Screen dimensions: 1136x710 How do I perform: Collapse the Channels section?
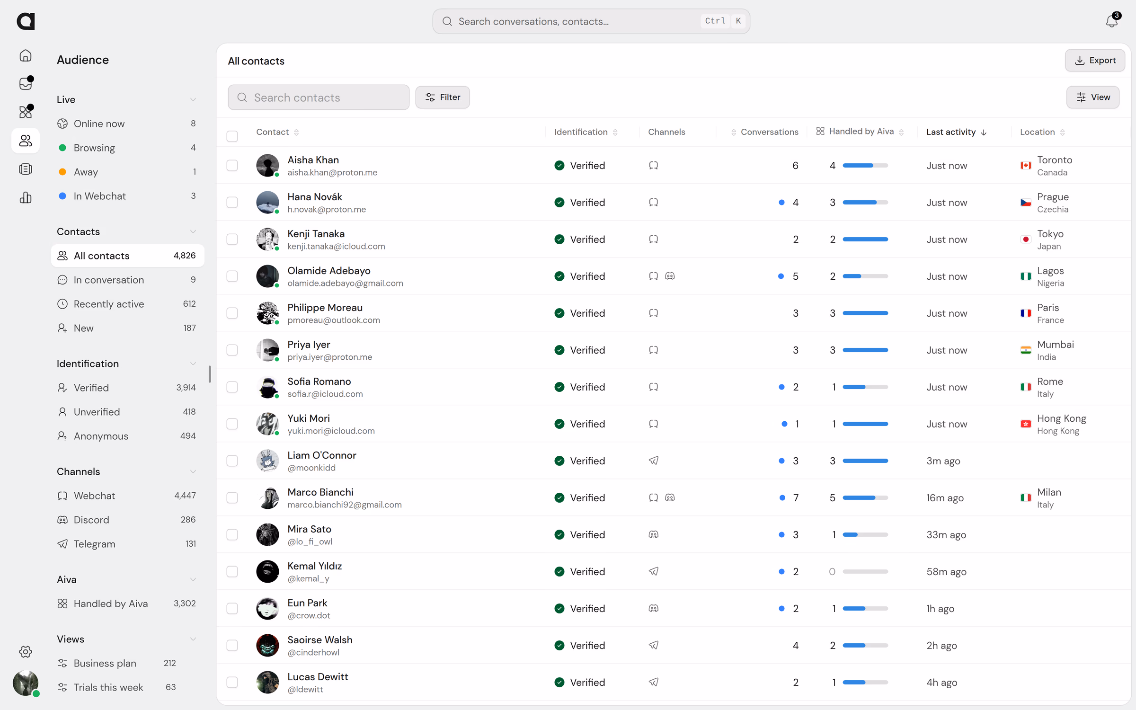tap(193, 471)
